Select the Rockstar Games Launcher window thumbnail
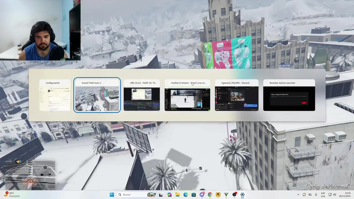354x199 pixels. coord(289,95)
